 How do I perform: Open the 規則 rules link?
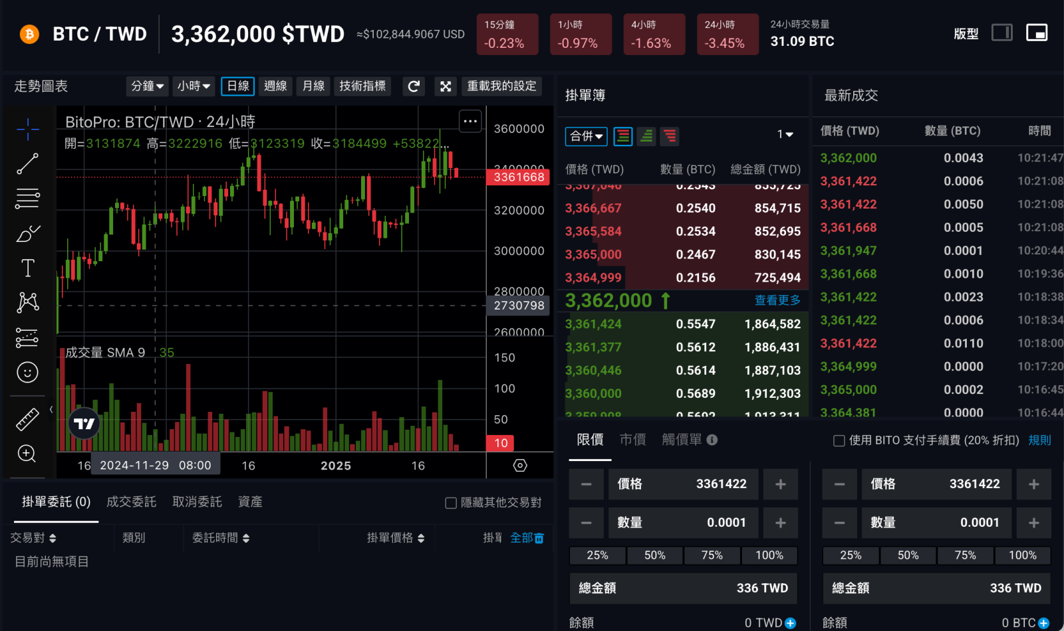point(1039,440)
